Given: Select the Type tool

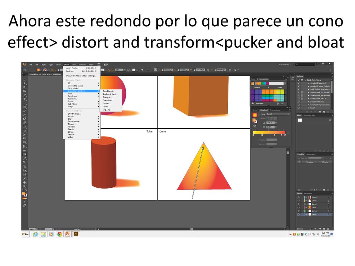Looking at the screenshot, I should (25, 99).
